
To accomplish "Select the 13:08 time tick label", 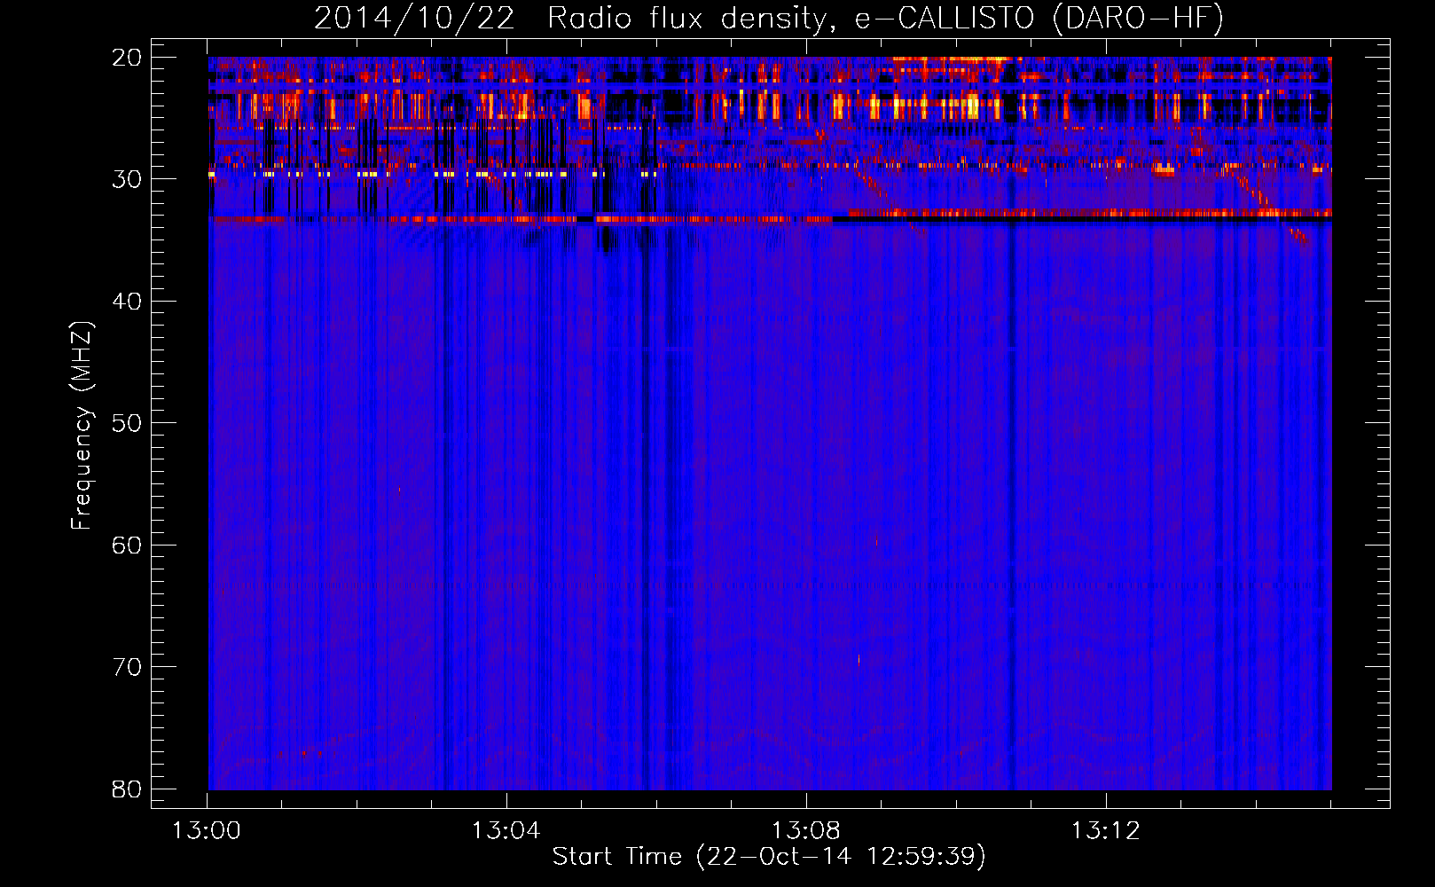I will pyautogui.click(x=805, y=831).
